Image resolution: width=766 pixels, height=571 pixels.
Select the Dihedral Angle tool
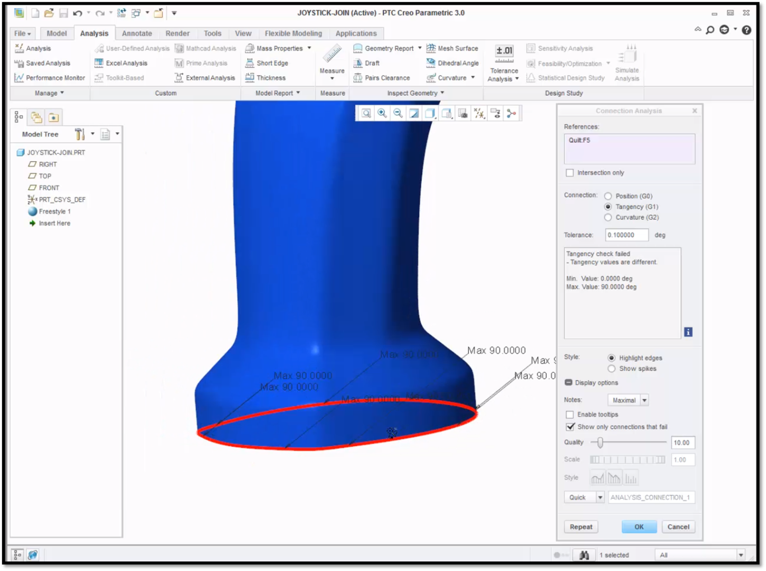coord(452,63)
